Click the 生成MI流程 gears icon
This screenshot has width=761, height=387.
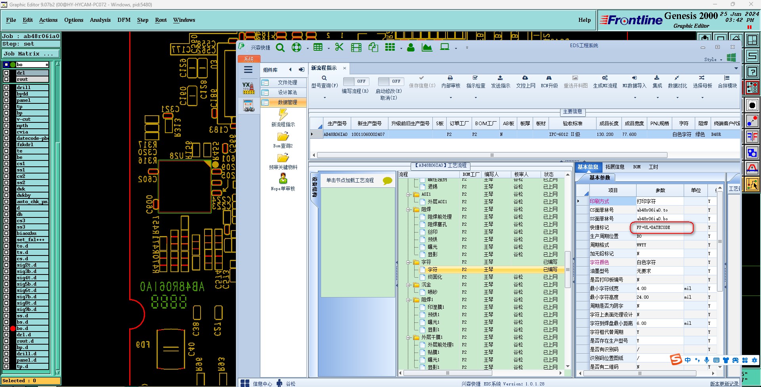click(605, 78)
